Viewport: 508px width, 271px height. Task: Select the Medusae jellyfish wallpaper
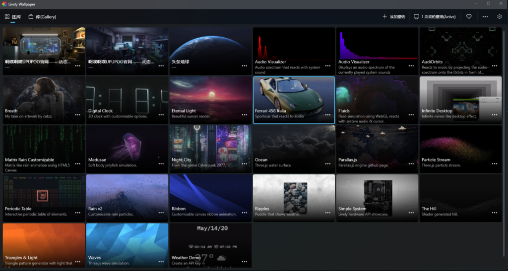coord(127,149)
